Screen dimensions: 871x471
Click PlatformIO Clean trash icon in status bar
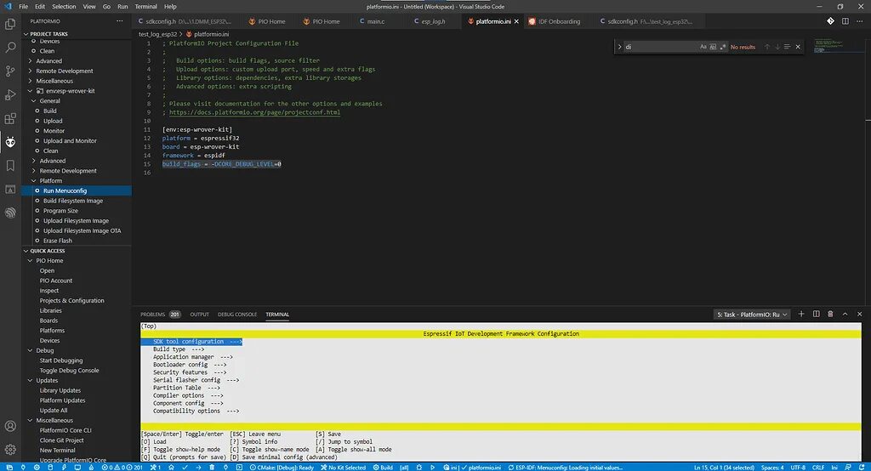coord(212,467)
